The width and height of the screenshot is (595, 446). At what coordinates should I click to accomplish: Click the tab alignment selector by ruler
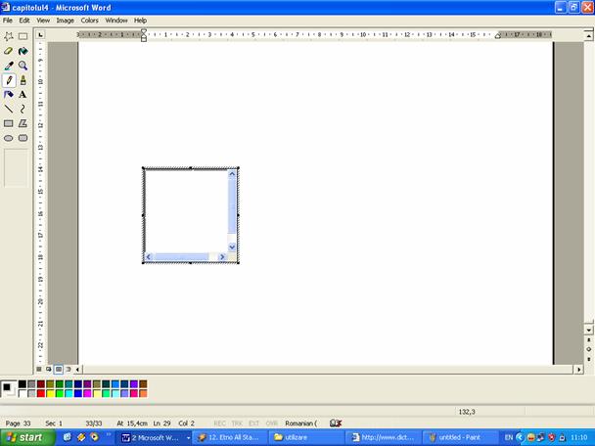pyautogui.click(x=40, y=34)
